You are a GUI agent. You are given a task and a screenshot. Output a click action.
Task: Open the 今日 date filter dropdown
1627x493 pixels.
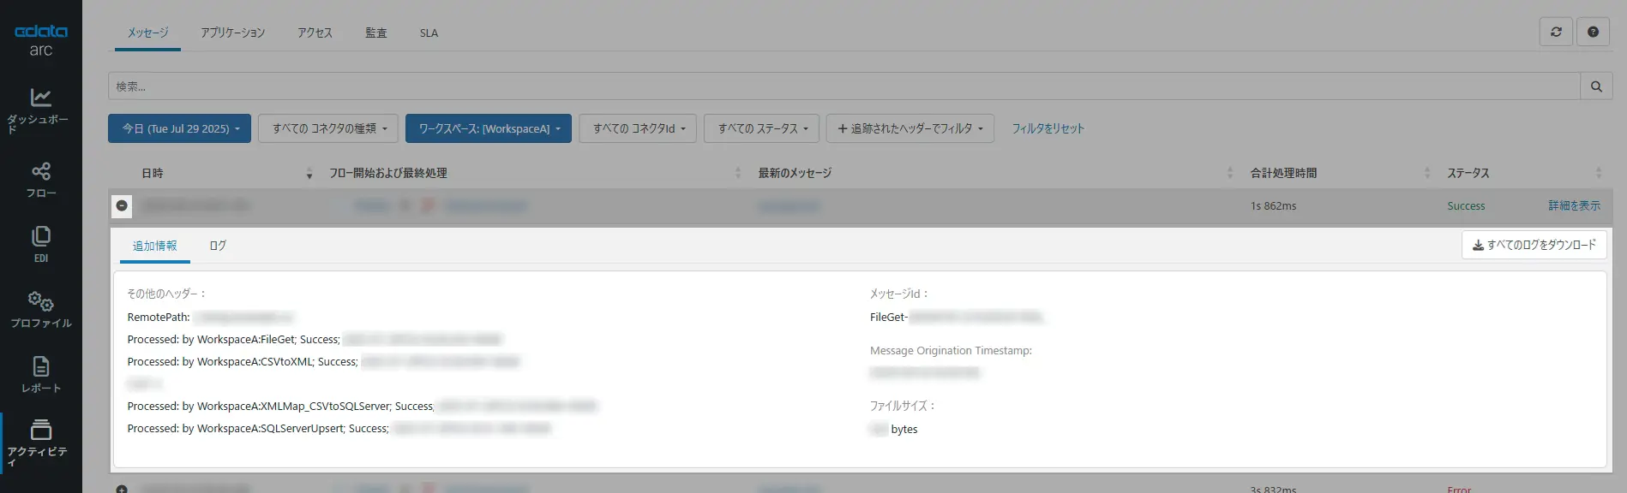point(179,128)
